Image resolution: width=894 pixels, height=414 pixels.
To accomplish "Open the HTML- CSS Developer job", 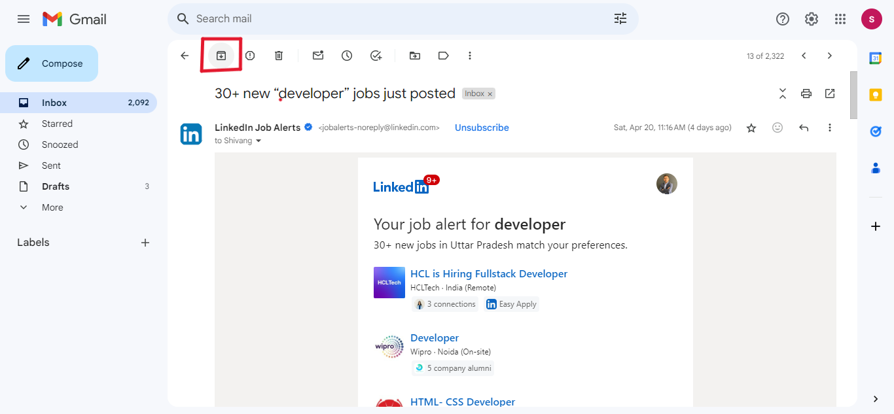I will 463,402.
